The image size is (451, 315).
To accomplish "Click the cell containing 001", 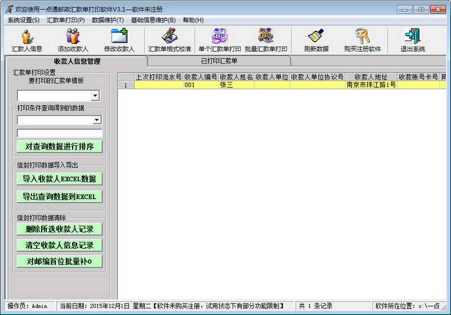I will click(x=201, y=85).
